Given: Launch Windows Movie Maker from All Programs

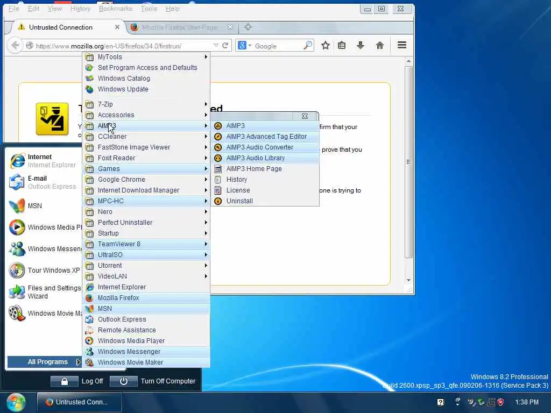Looking at the screenshot, I should point(146,362).
